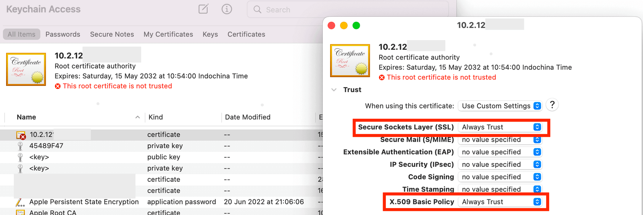
Task: Click the 20 Jun 2022 date modified cell
Action: coord(264,202)
